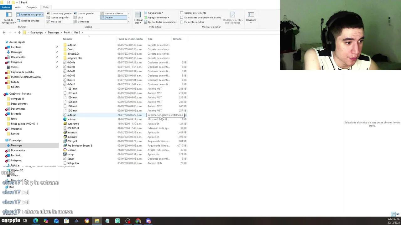
Task: Toggle Panel de detalles
Action: point(28,21)
